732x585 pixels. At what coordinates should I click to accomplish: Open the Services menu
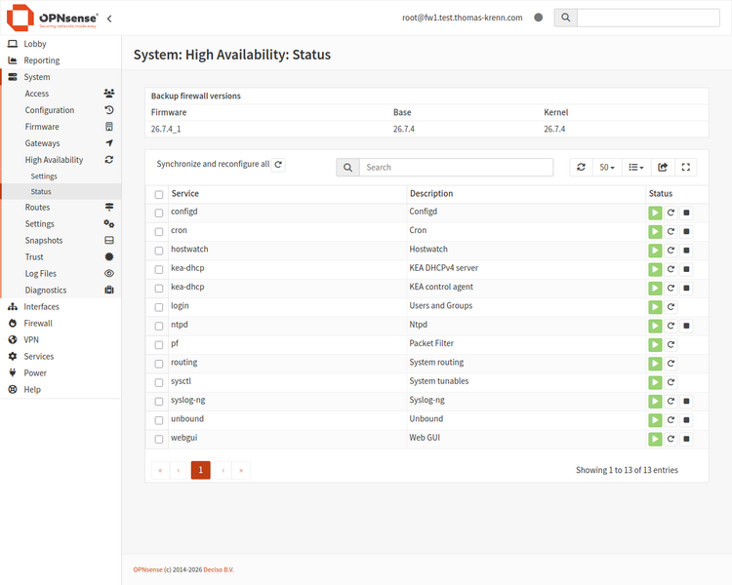point(61,357)
